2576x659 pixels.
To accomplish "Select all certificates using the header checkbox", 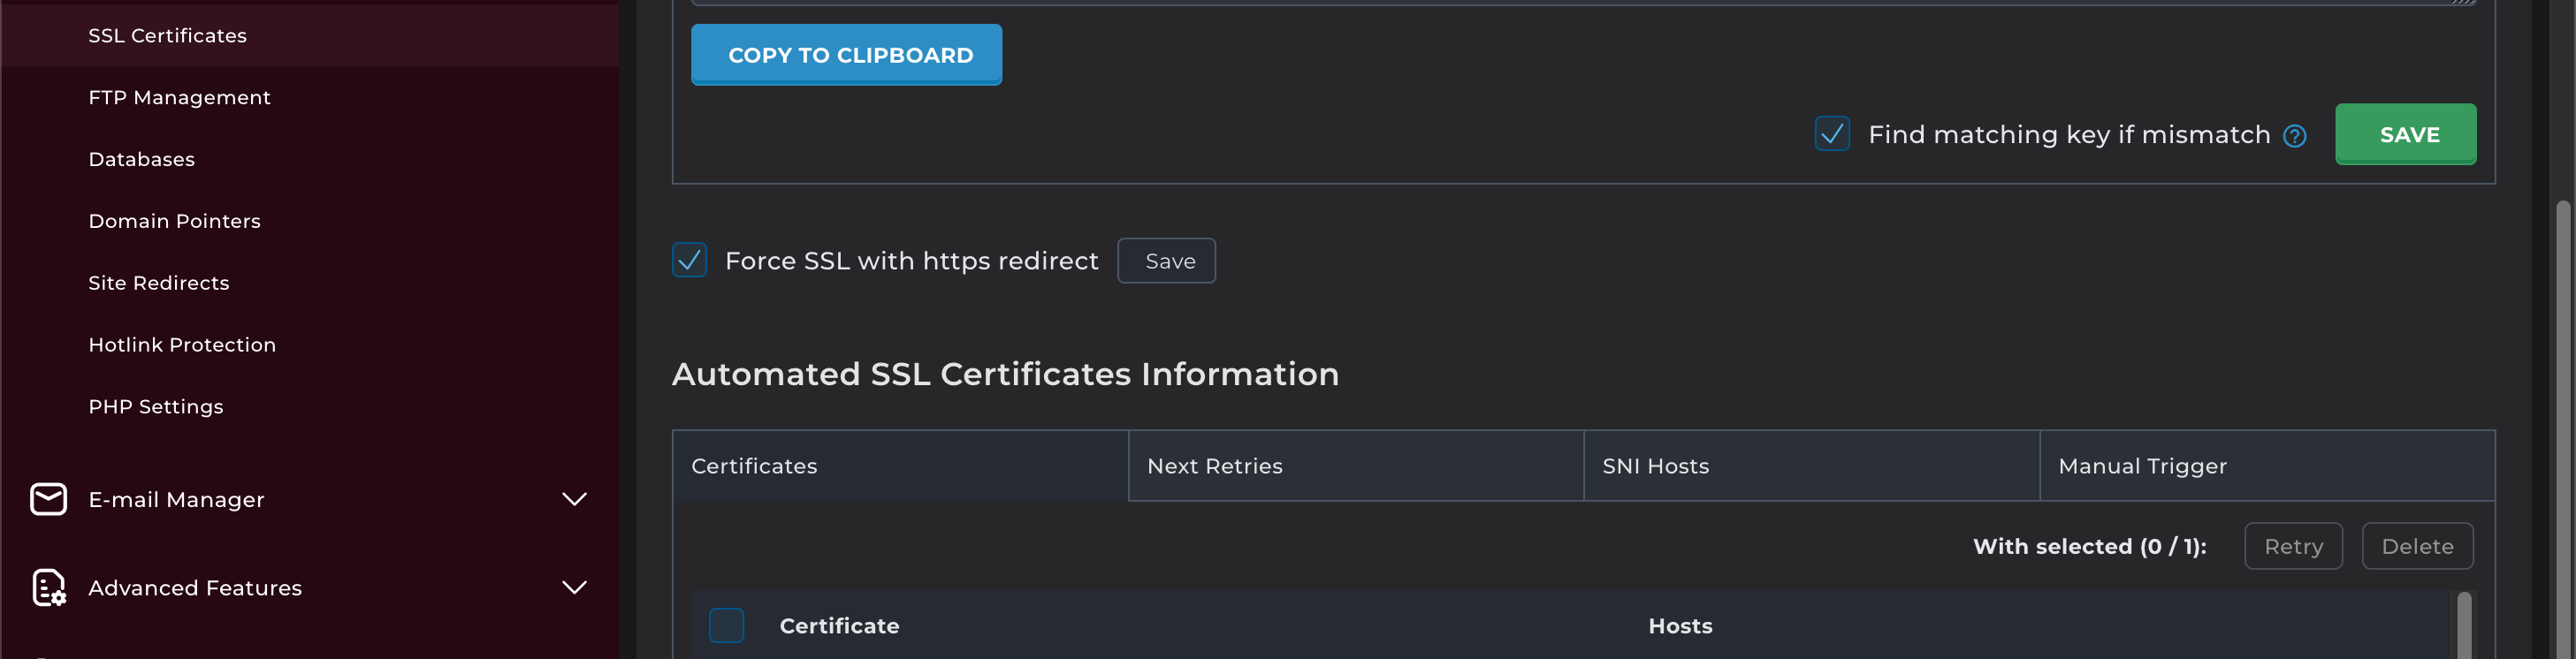I will tap(726, 626).
